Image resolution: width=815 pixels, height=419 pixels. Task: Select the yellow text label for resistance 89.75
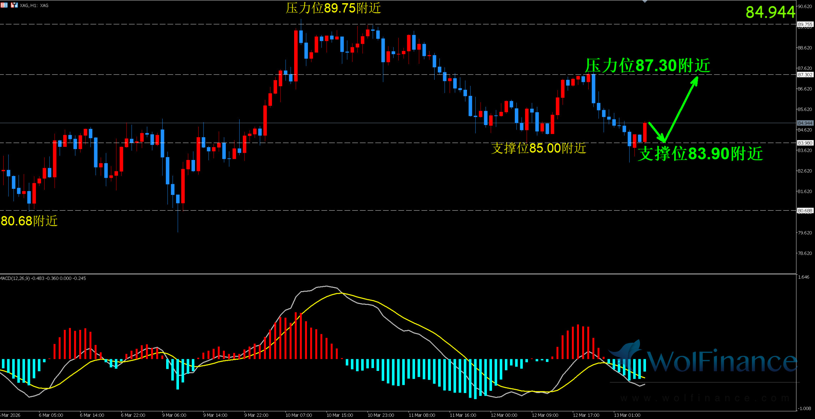(x=333, y=8)
